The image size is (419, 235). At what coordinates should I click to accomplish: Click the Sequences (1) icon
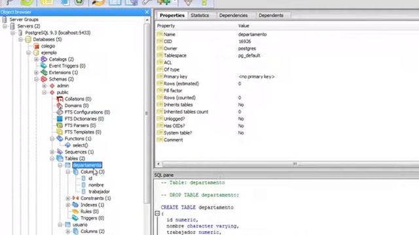pyautogui.click(x=60, y=152)
